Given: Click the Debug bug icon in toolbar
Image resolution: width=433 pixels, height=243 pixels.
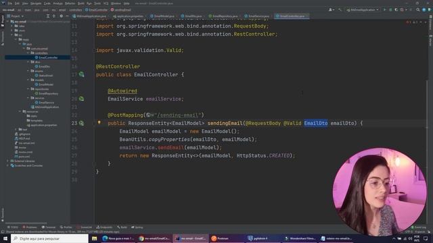Looking at the screenshot, I should pyautogui.click(x=390, y=10).
